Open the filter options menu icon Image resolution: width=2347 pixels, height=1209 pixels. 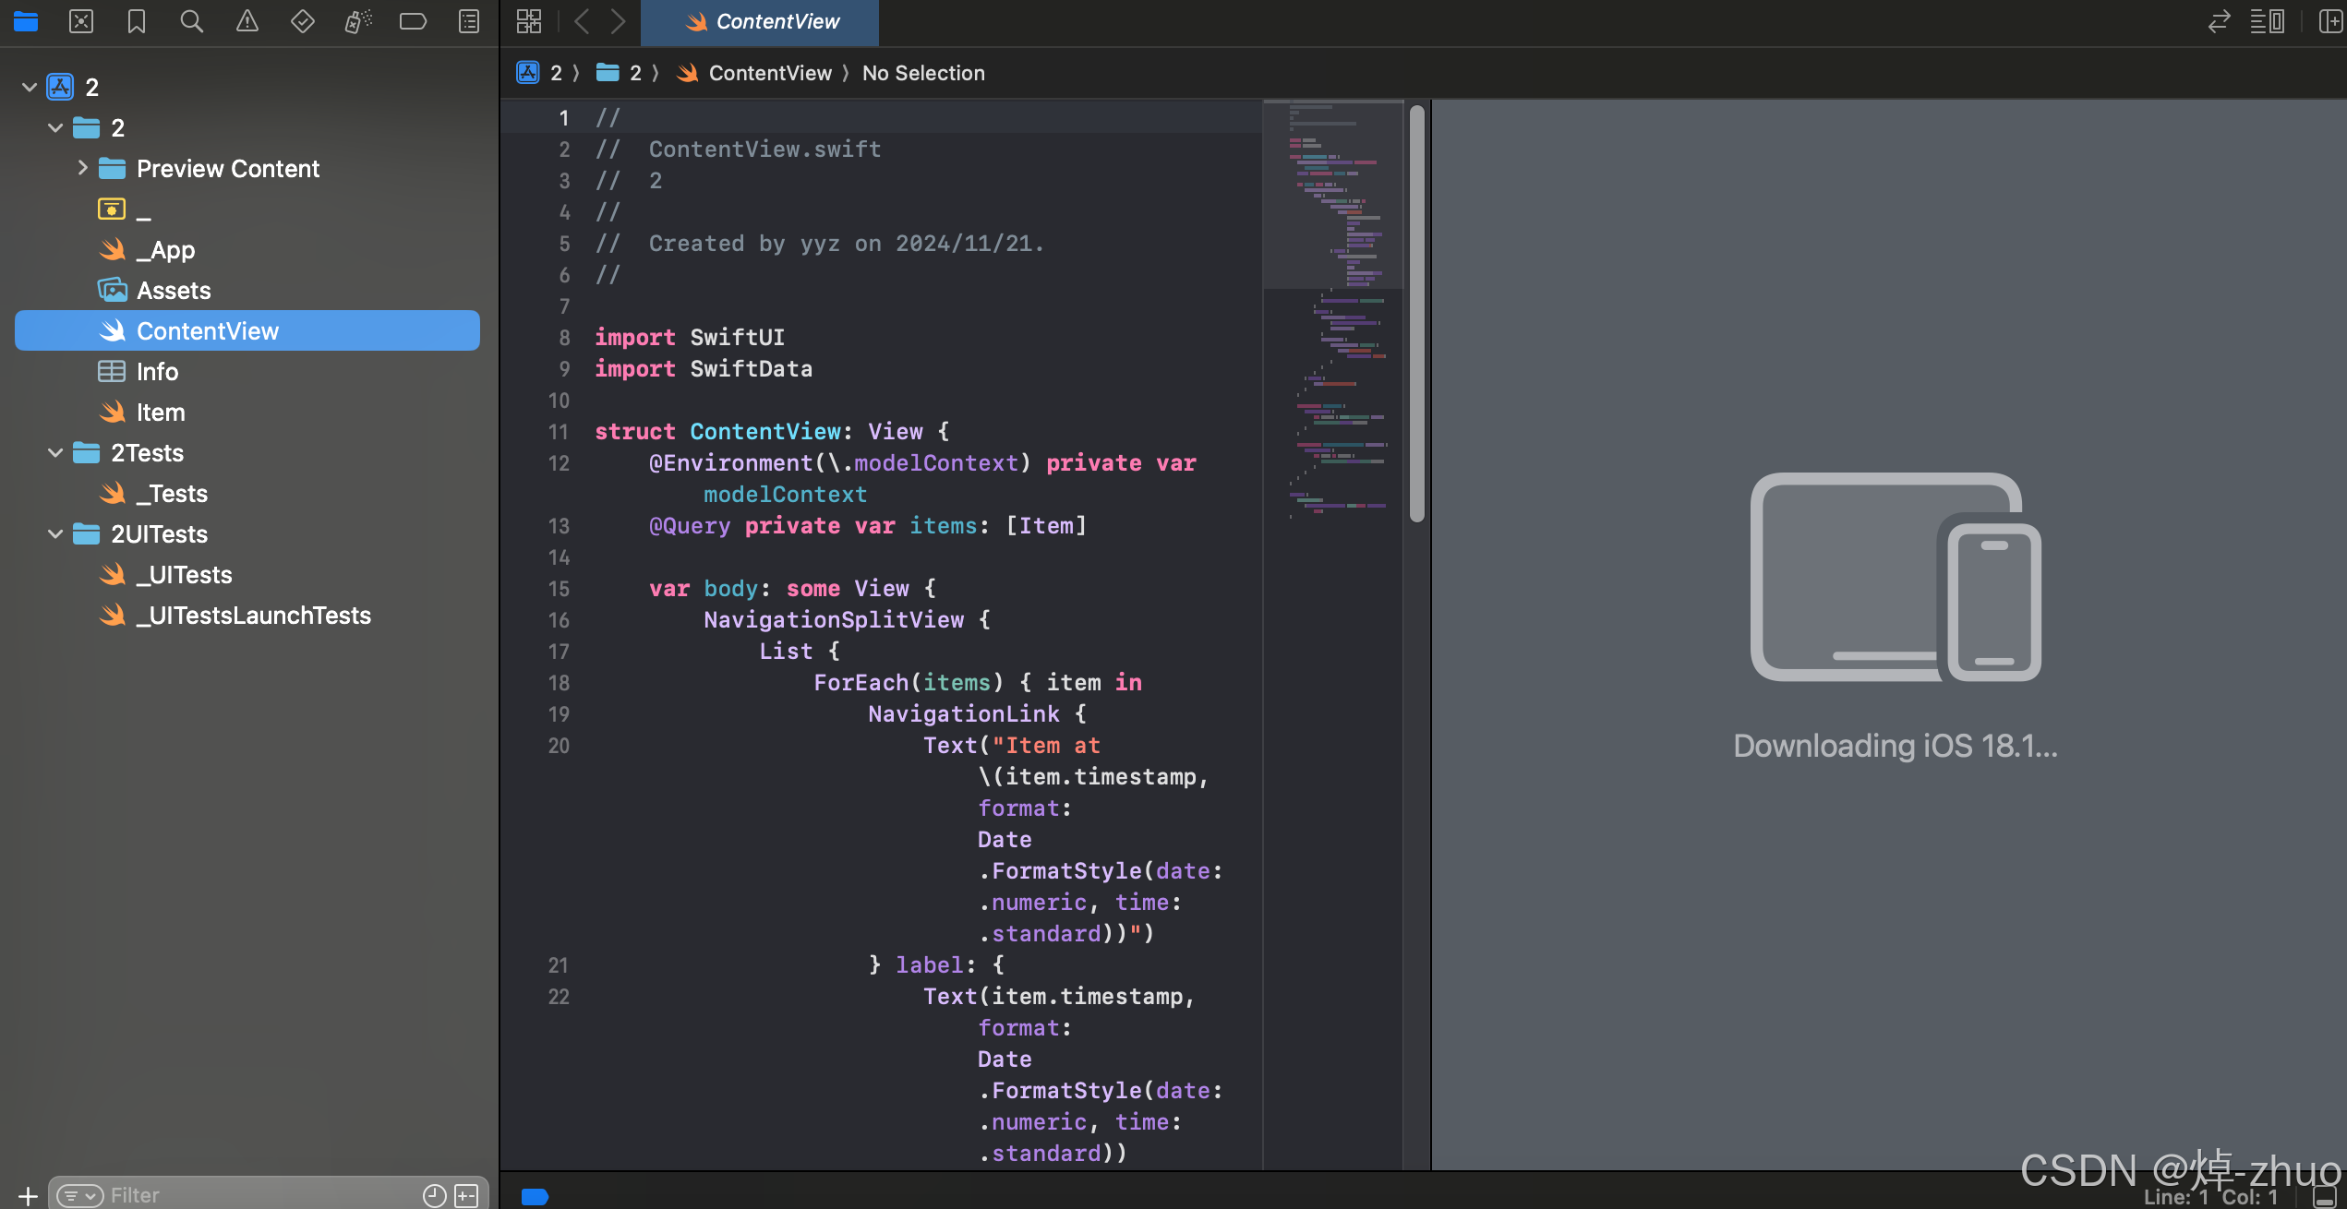pyautogui.click(x=79, y=1195)
